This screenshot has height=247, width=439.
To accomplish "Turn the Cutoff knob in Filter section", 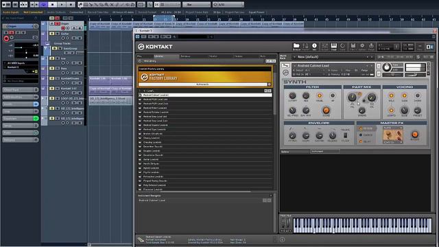I will [292, 96].
